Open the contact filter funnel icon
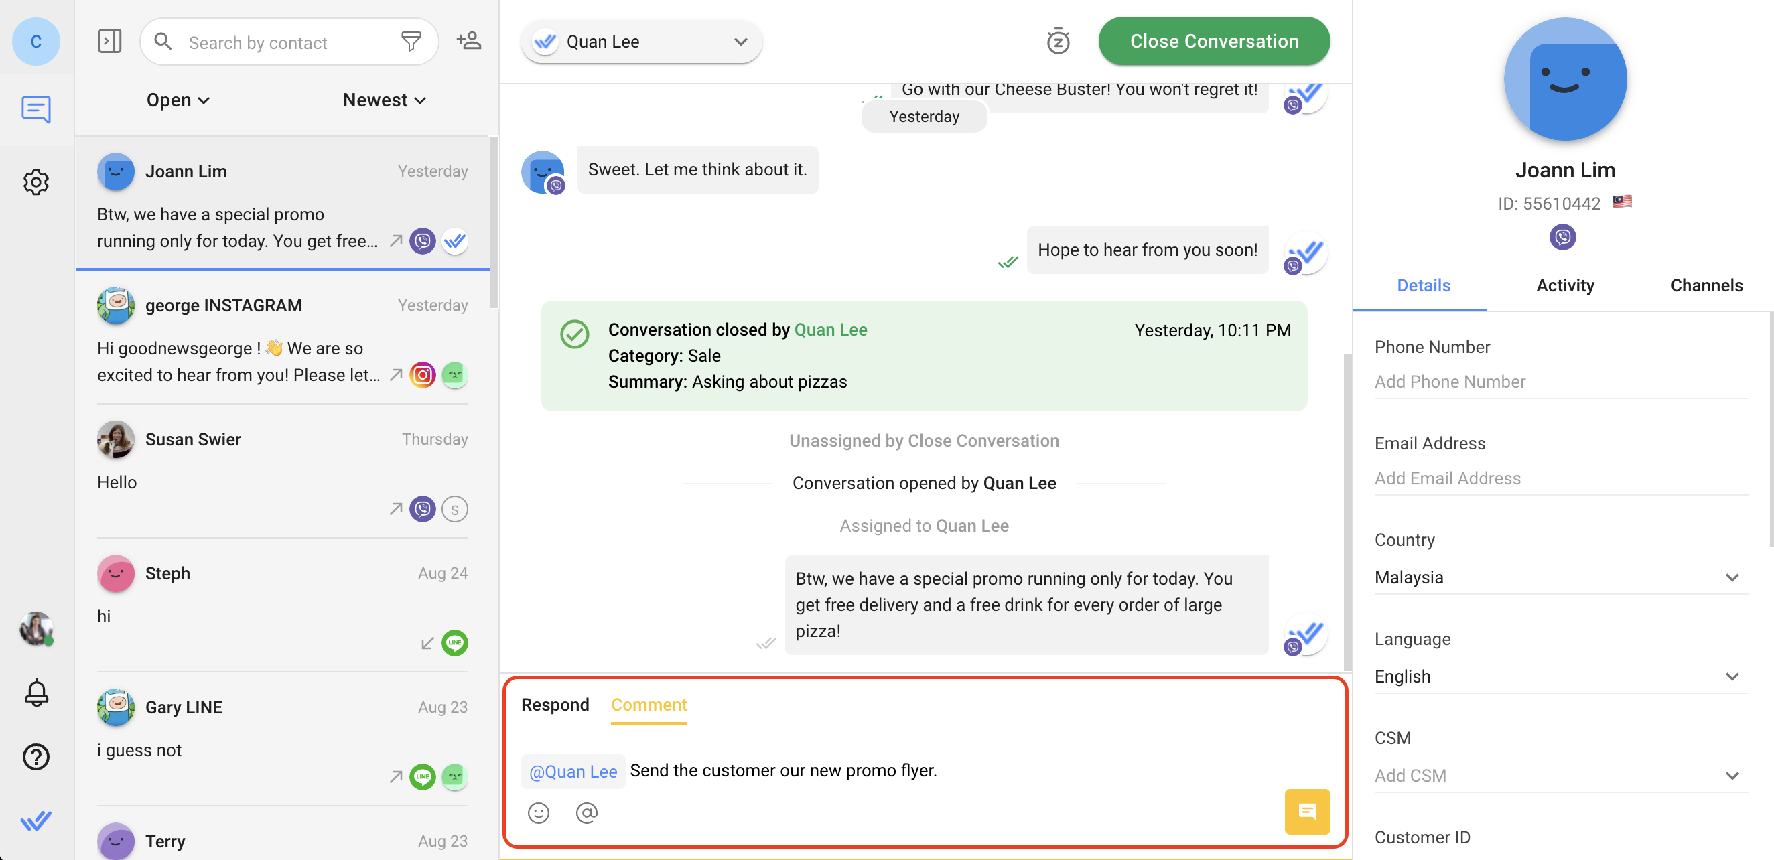 (411, 42)
